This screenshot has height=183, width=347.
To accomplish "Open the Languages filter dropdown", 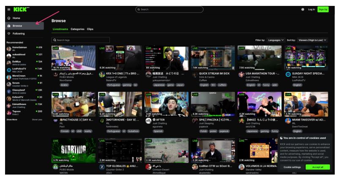I will pyautogui.click(x=276, y=40).
